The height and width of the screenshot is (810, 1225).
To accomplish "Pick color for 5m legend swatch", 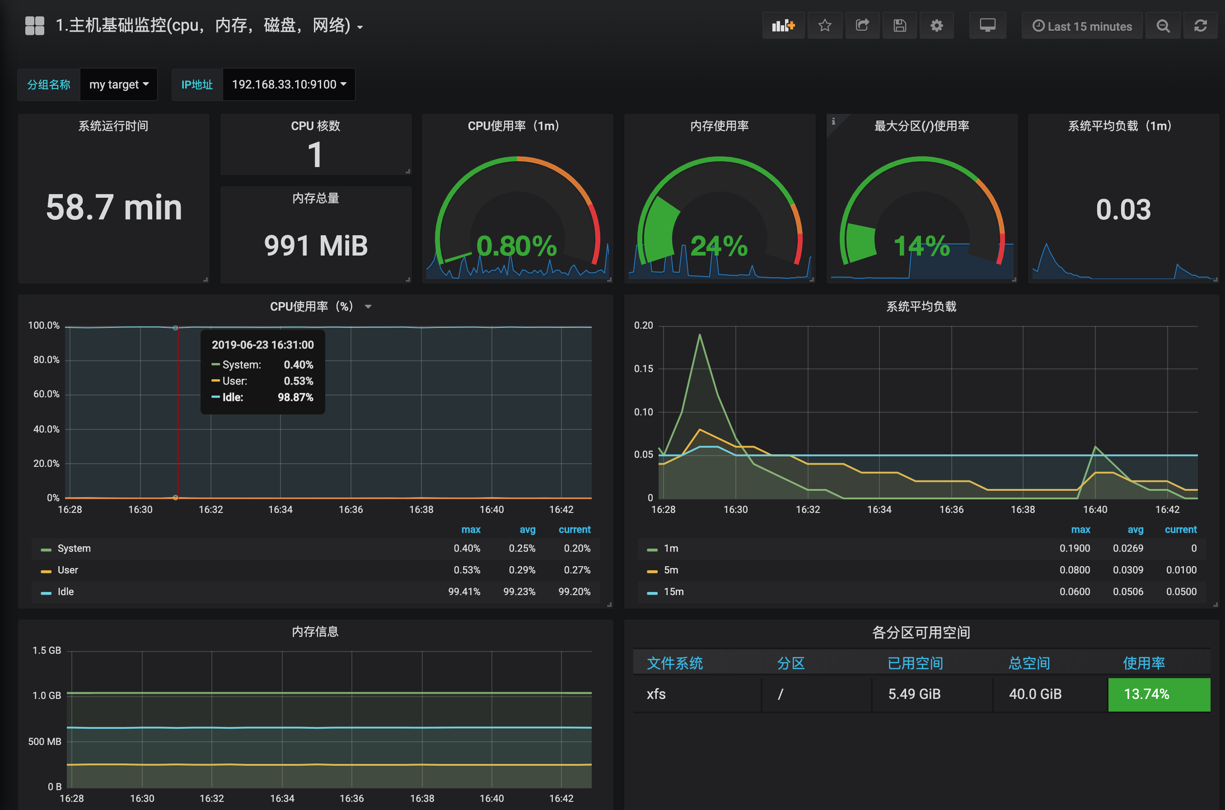I will pyautogui.click(x=652, y=571).
